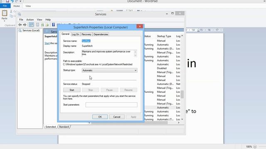Select the Standard tab in Services
This screenshot has width=266, height=149.
click(x=64, y=127)
